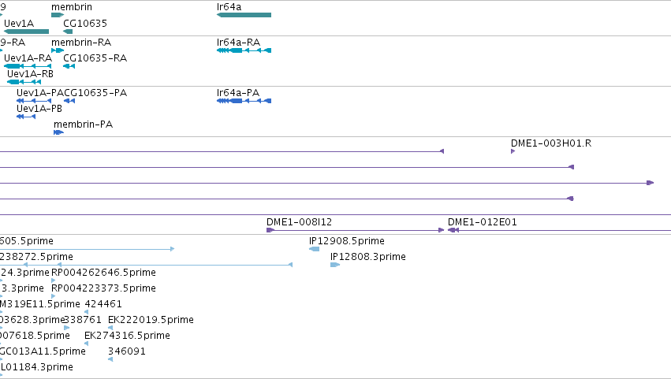Click the Ir64a gene bar
The image size is (671, 379).
(x=244, y=15)
